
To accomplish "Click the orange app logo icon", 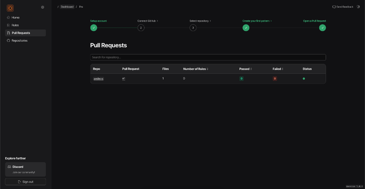I will click(x=10, y=8).
